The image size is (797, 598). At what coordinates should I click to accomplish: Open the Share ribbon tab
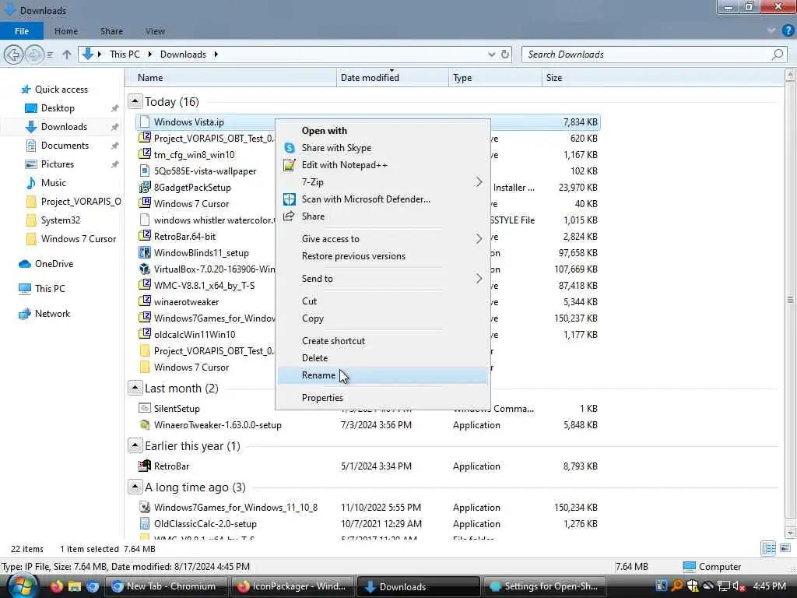[111, 31]
